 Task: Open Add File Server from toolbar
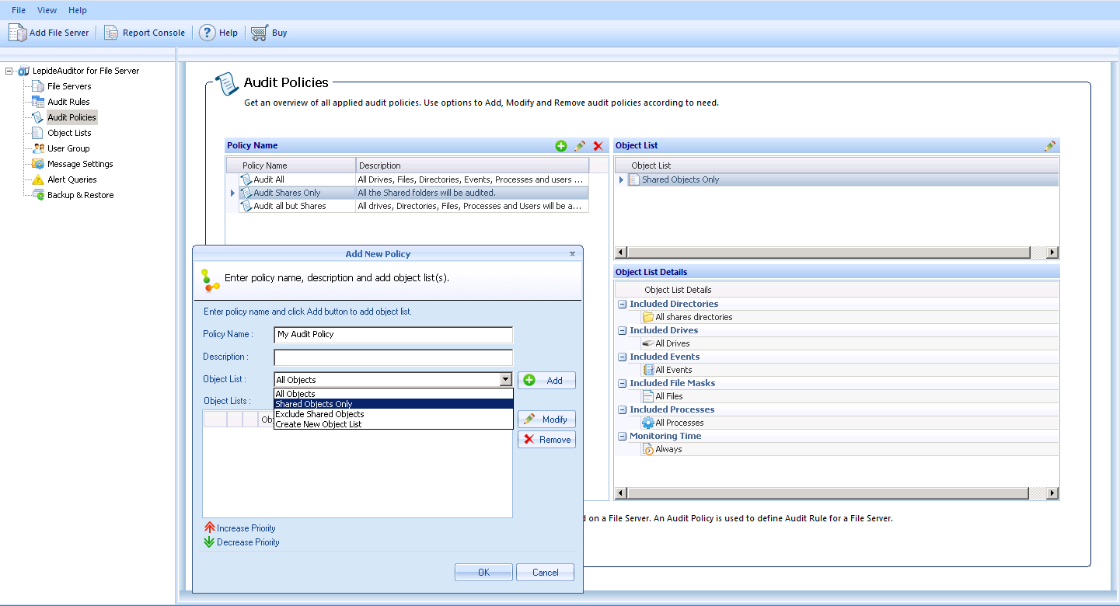click(x=49, y=33)
